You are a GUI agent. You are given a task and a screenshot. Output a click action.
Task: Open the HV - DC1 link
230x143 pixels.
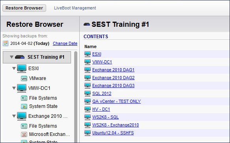101,109
